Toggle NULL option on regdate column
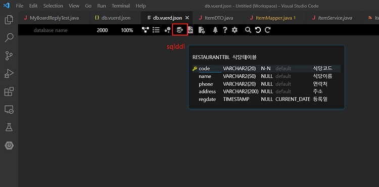Image resolution: width=379 pixels, height=187 pixels. coord(267,99)
